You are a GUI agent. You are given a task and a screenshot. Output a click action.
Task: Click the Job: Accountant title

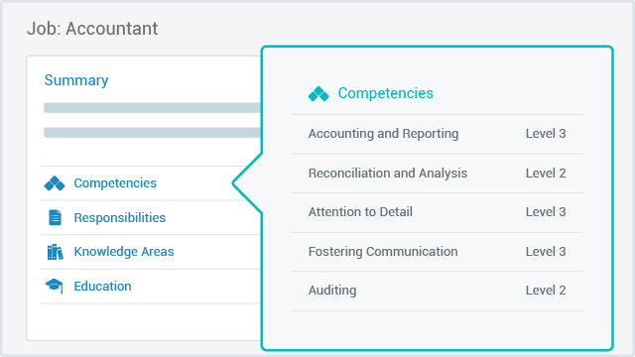92,29
